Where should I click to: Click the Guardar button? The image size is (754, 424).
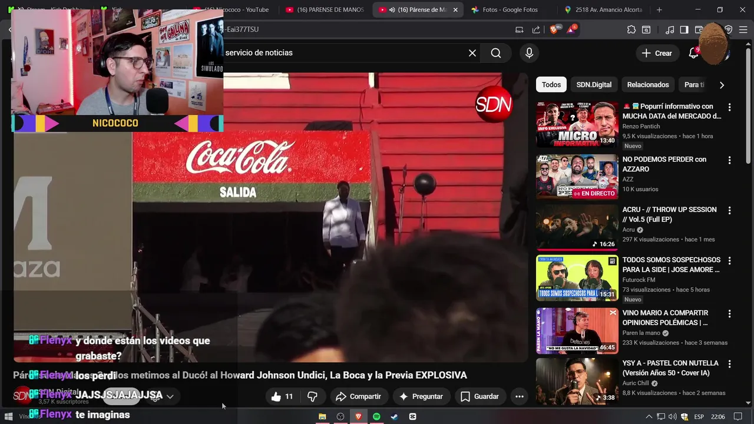pos(479,396)
